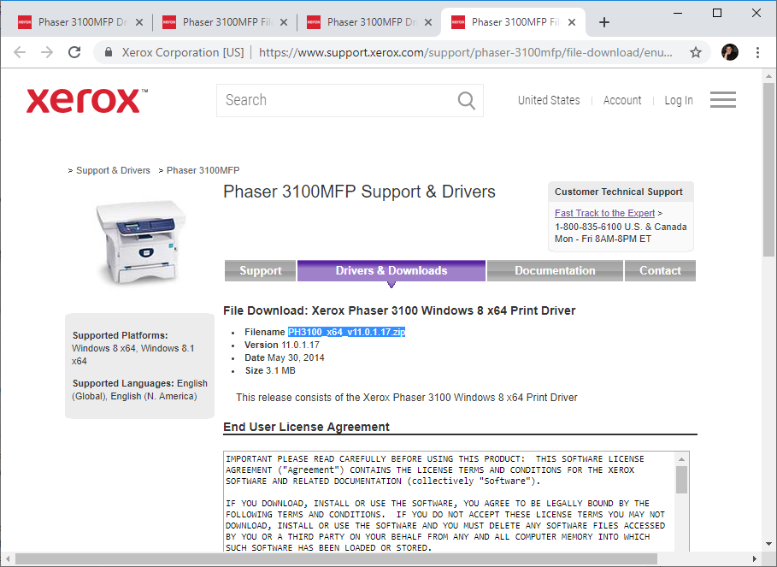Click the Xerox logo

(x=86, y=101)
